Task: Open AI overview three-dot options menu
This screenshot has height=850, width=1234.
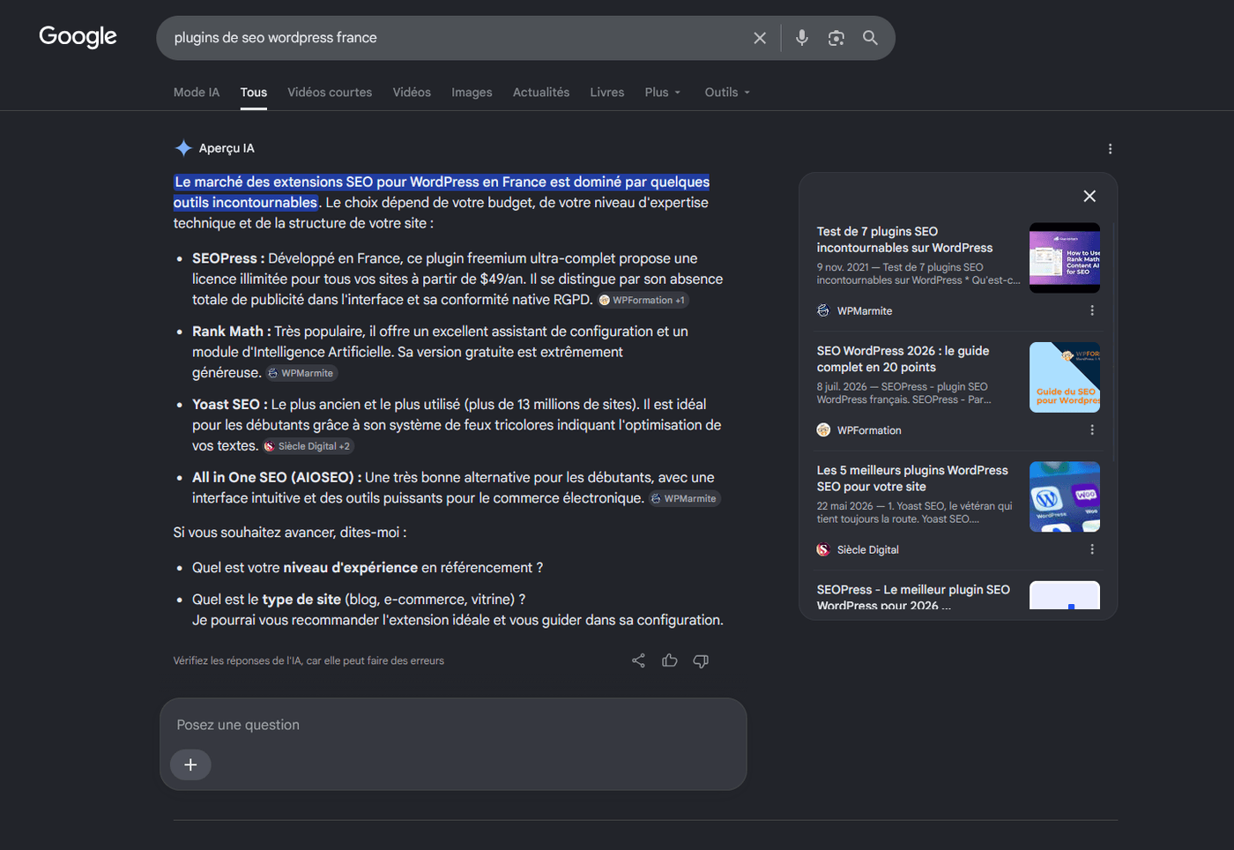Action: pos(1110,149)
